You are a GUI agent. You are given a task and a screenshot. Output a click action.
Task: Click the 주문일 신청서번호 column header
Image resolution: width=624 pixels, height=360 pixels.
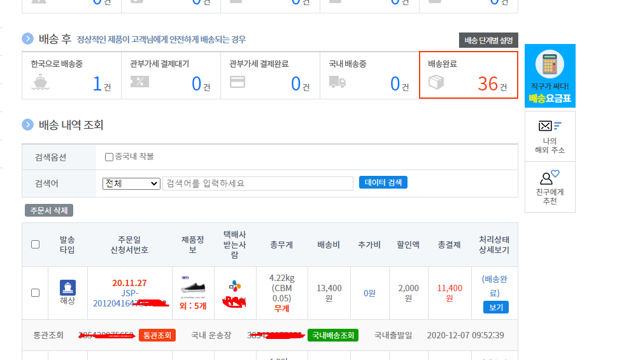coord(129,245)
